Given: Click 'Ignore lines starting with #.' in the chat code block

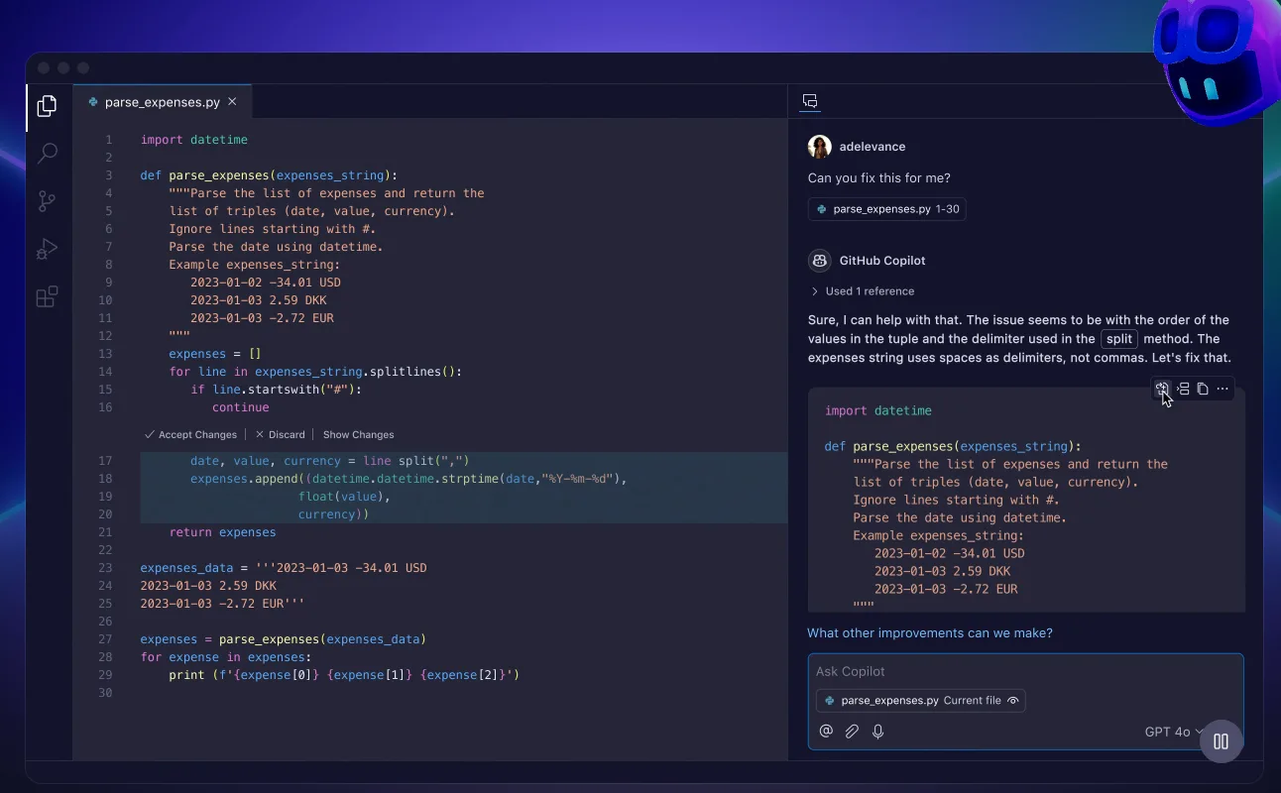Looking at the screenshot, I should coord(957,500).
